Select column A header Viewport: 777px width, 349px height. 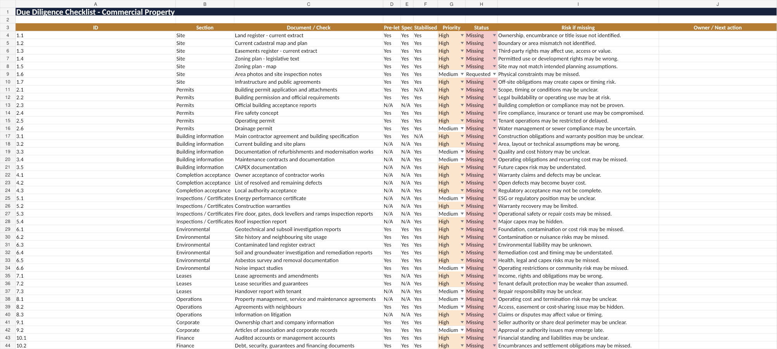tap(95, 4)
